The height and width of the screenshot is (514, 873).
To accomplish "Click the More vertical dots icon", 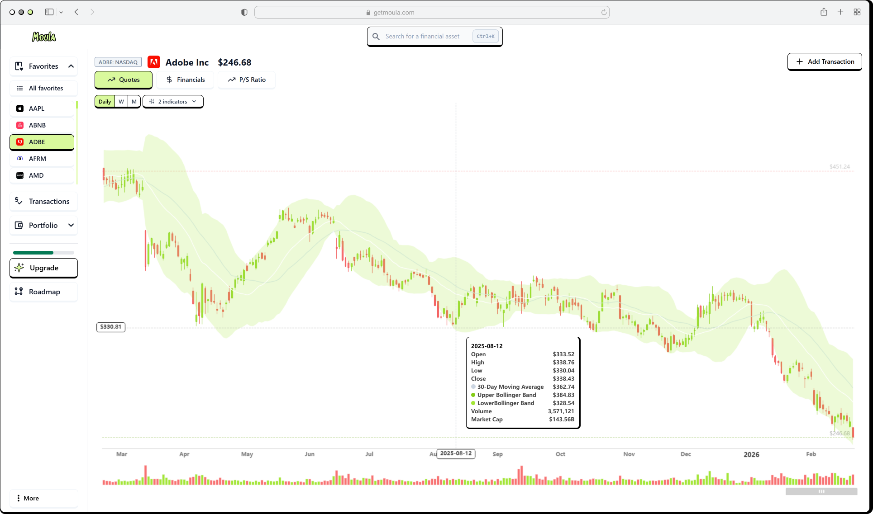I will tap(18, 498).
